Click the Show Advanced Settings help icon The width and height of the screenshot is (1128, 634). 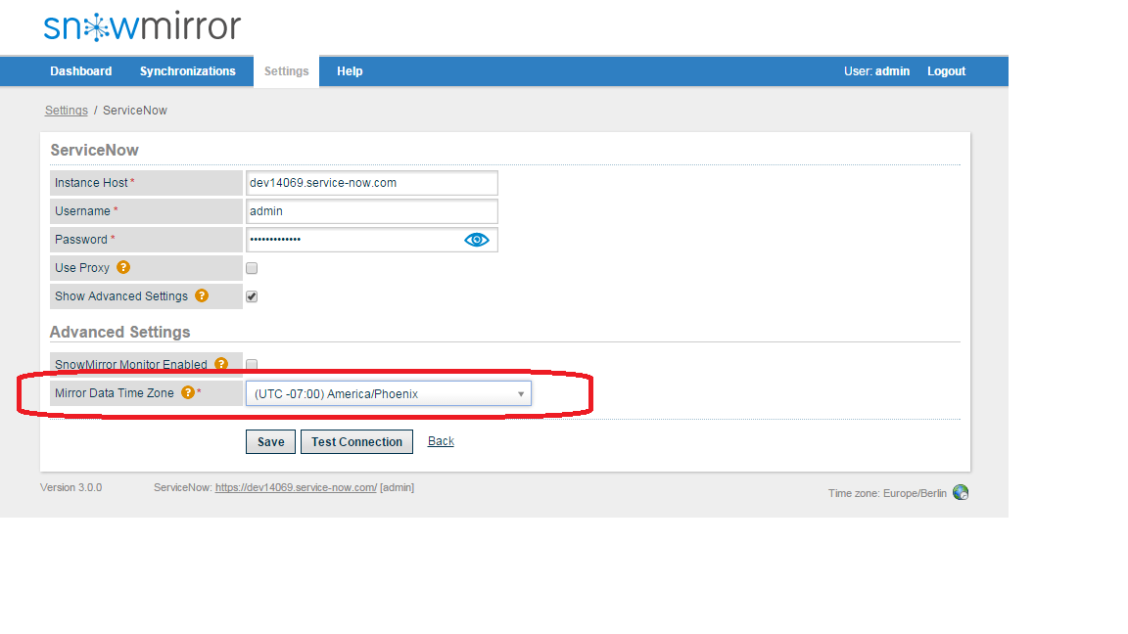[x=201, y=295]
